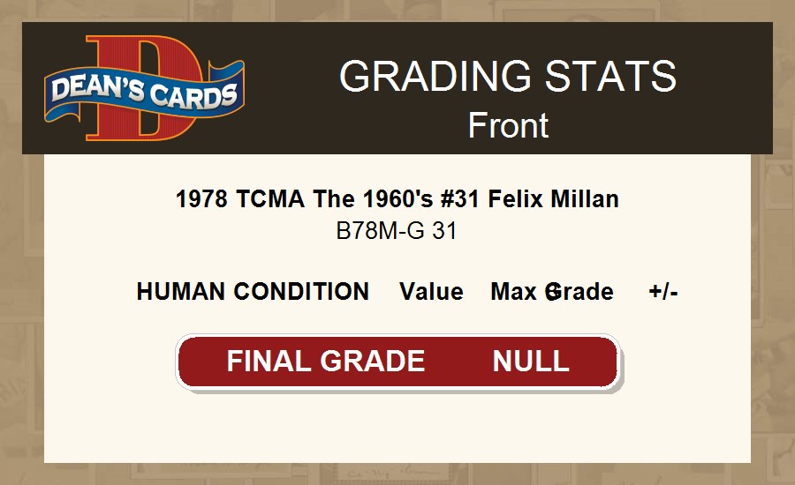The height and width of the screenshot is (485, 795).
Task: Click the FINAL GRADE label
Action: click(326, 362)
